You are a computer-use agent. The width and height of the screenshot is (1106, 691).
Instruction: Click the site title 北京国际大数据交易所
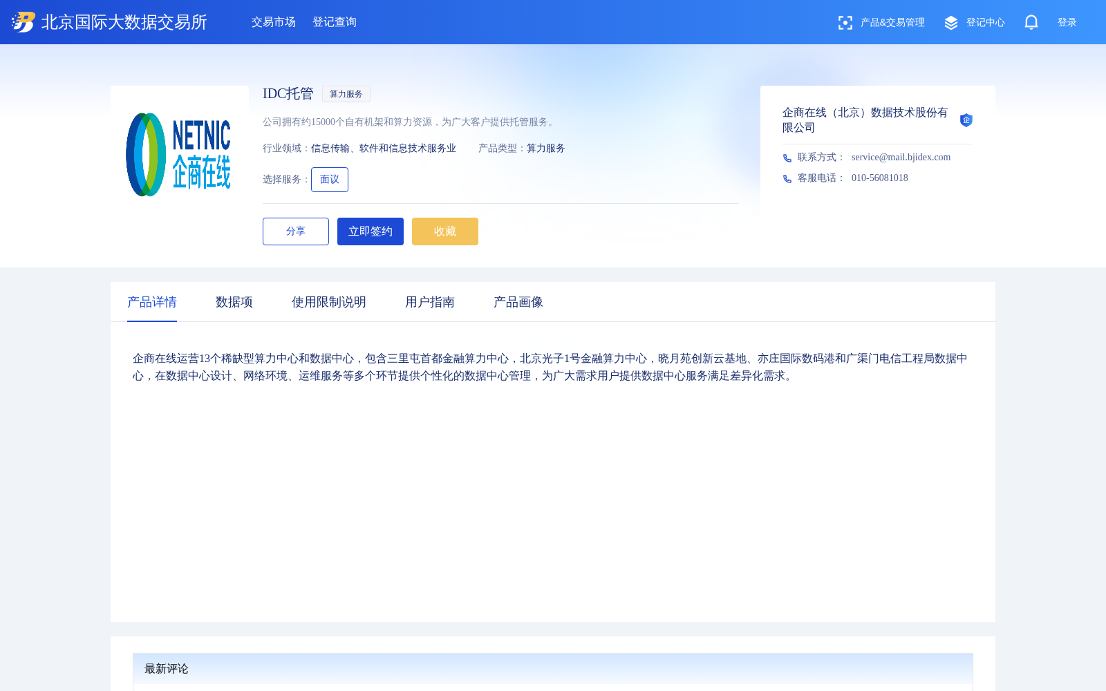coord(124,22)
